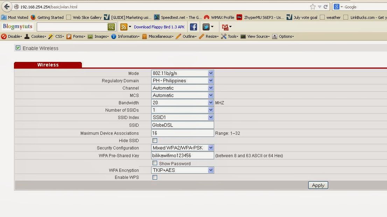Viewport: 387px width, 217px height.
Task: Open the Tools web developer menu
Action: click(230, 36)
